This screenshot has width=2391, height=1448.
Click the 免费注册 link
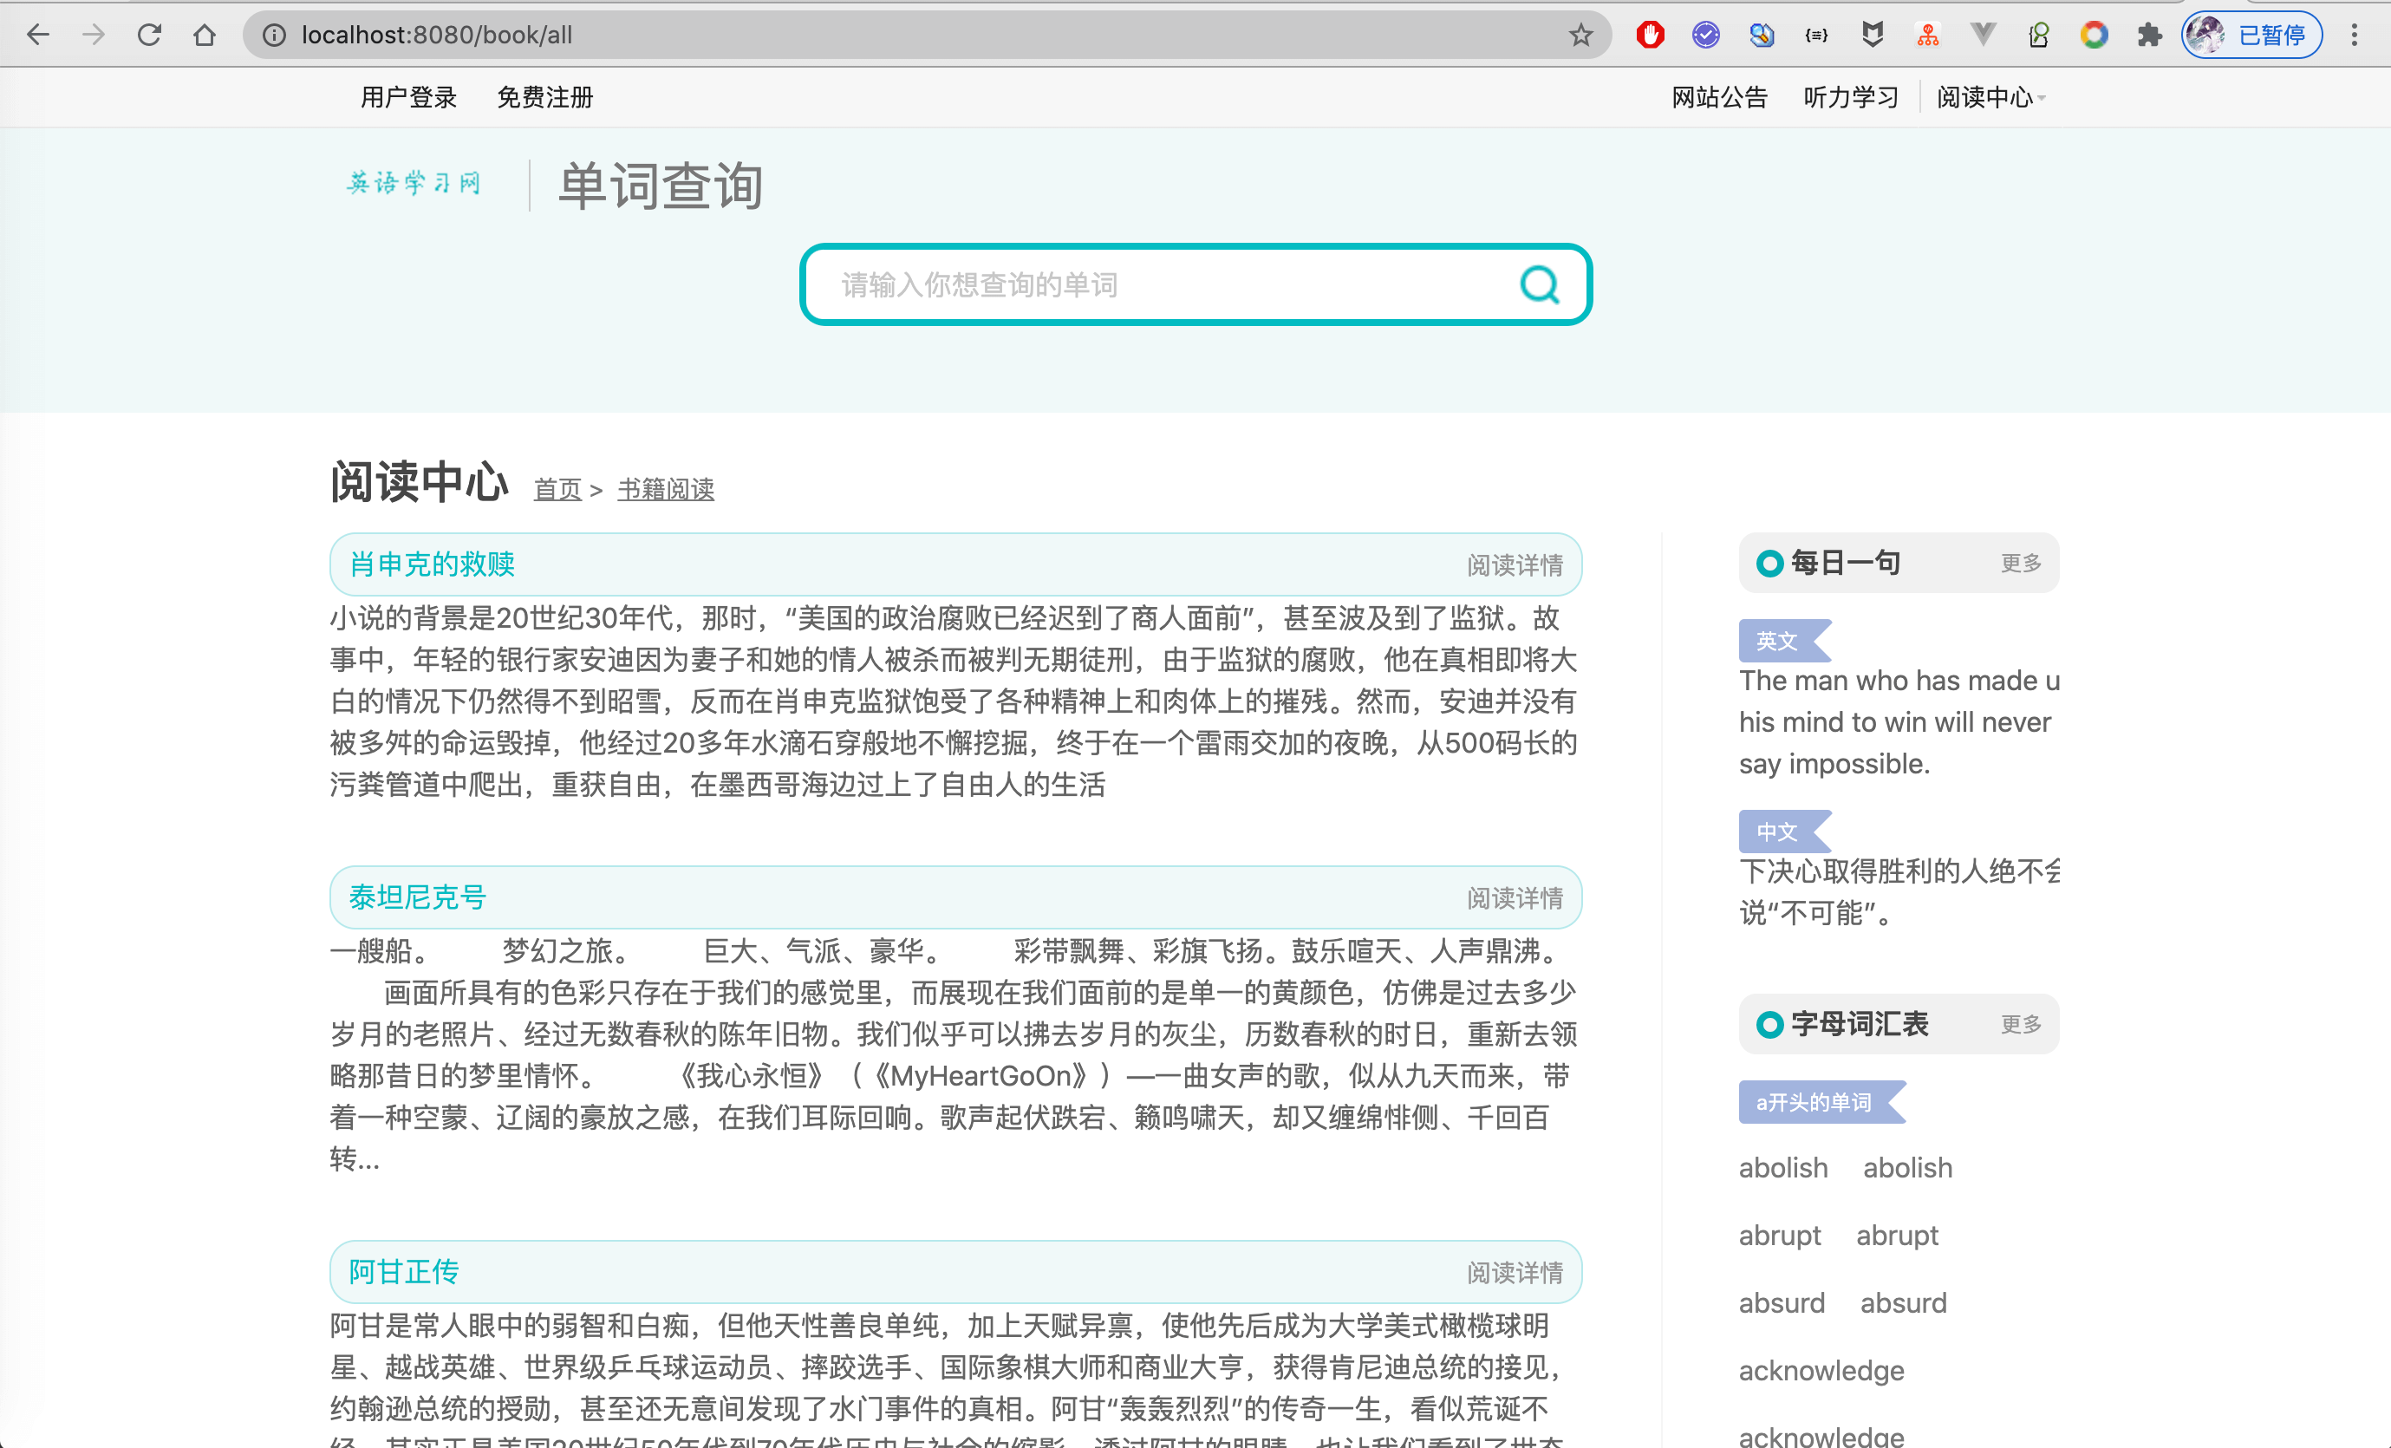[544, 97]
